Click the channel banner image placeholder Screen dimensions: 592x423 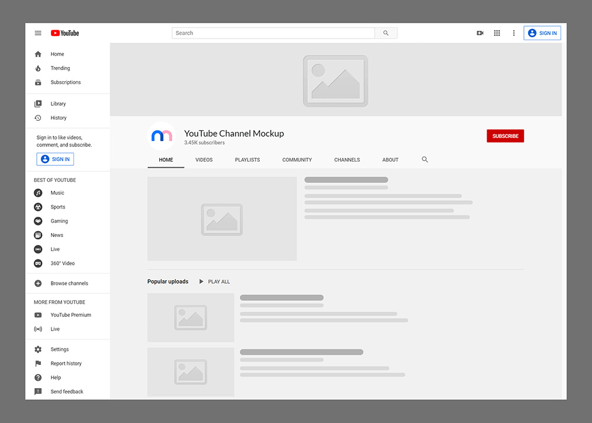tap(336, 80)
